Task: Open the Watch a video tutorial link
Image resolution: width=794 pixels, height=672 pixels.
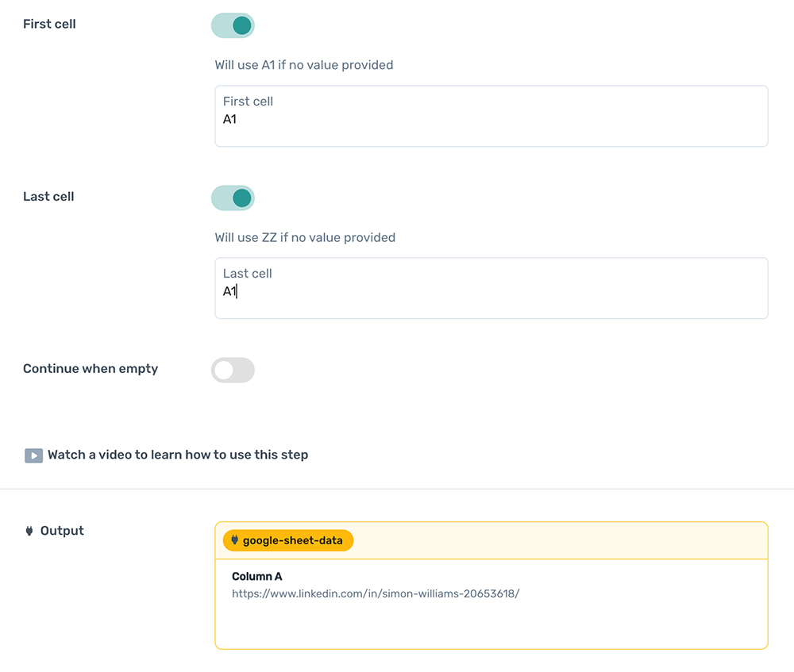Action: 178,455
